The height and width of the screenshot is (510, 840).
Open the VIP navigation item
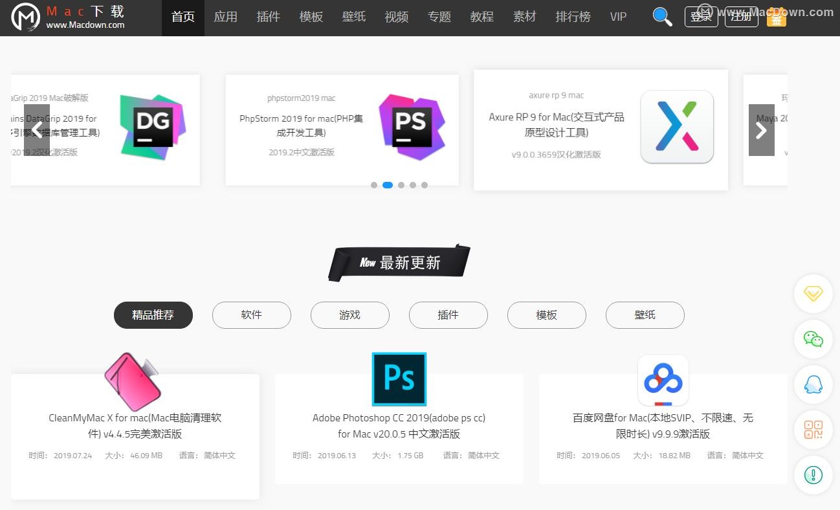click(x=618, y=17)
